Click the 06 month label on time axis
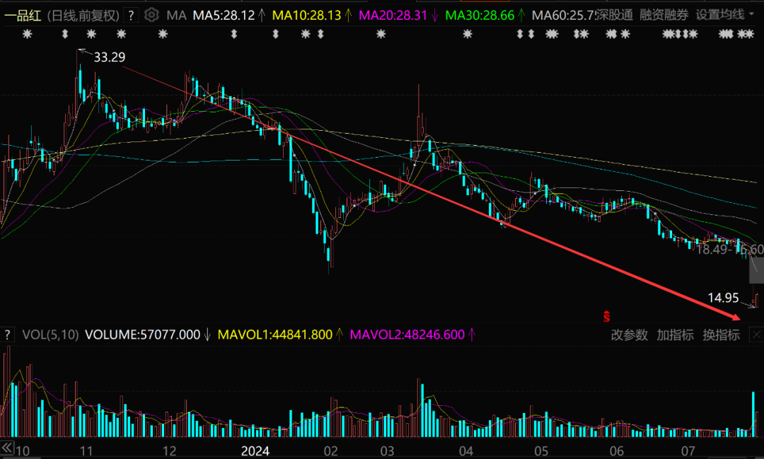Screen dimensions: 764x459 [x=617, y=451]
